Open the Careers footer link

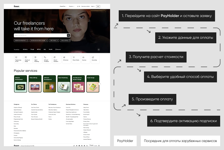point(85,117)
